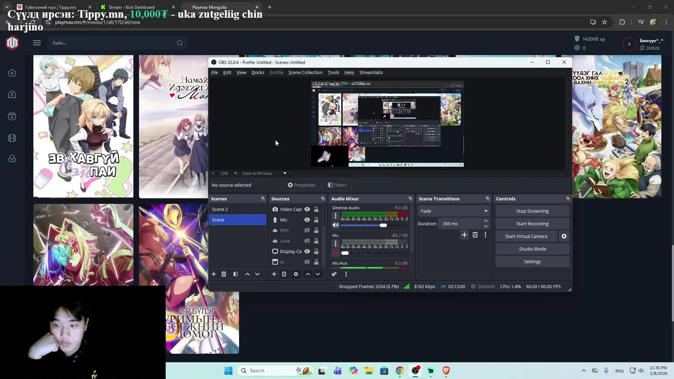Screen dimensions: 674x379
Task: Open Playmax home shield logo
Action: point(12,43)
